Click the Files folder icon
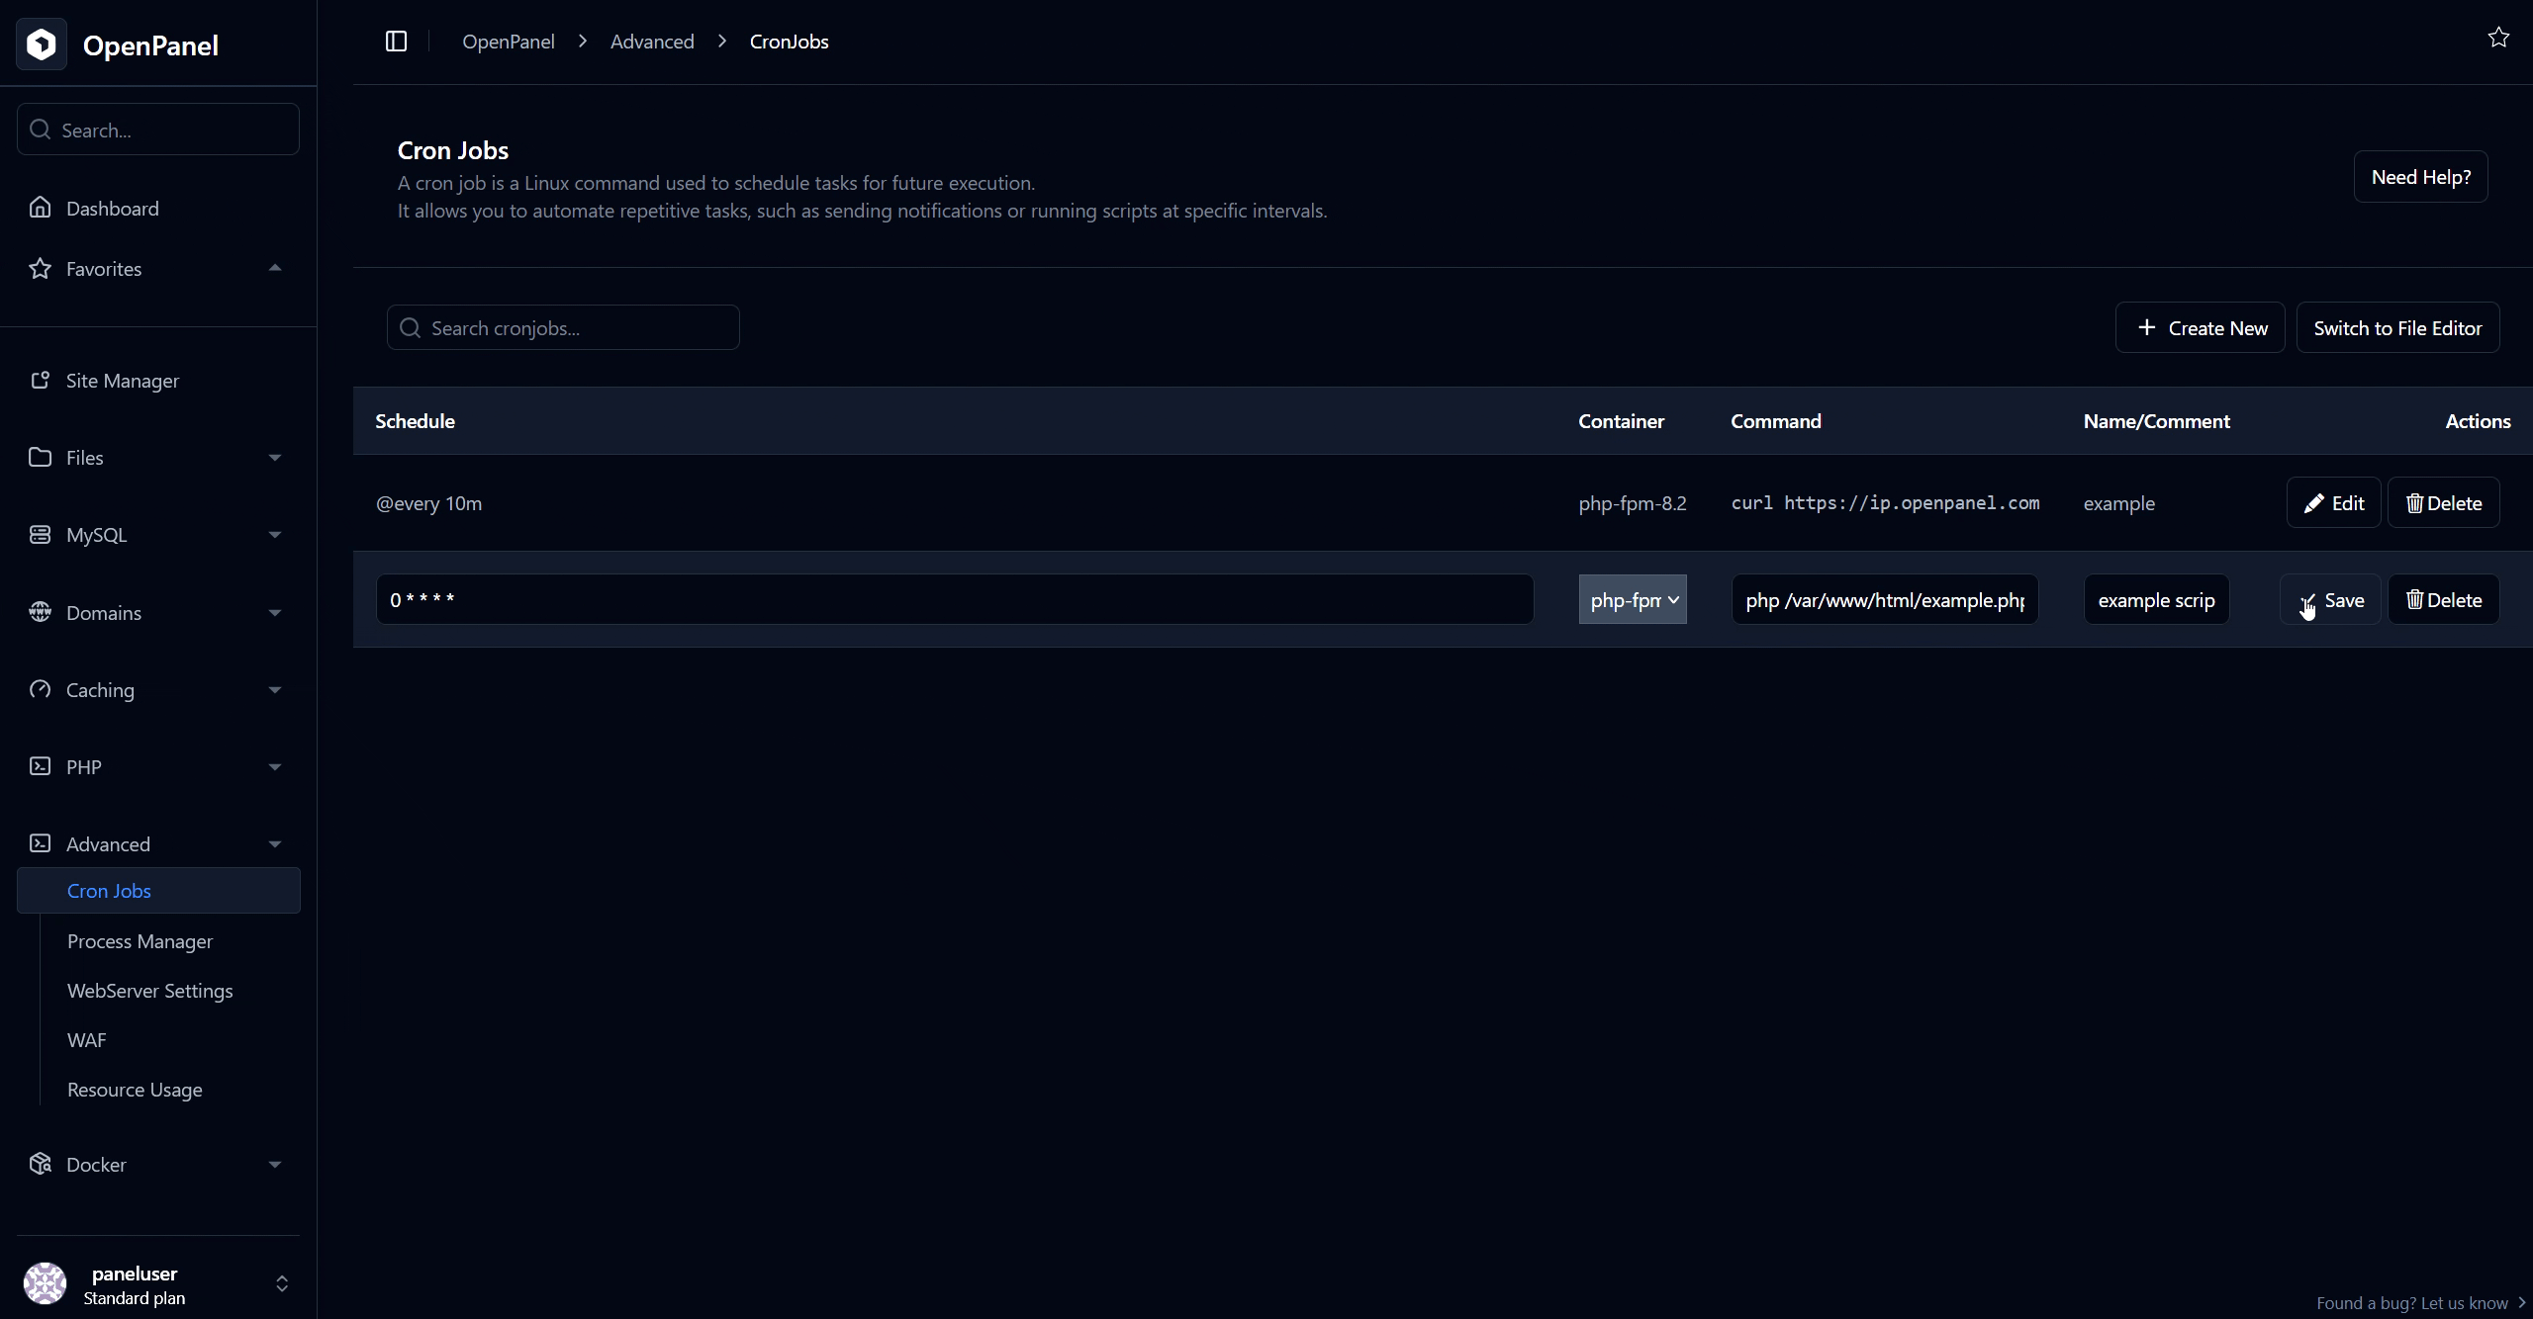This screenshot has height=1319, width=2533. pyautogui.click(x=40, y=457)
